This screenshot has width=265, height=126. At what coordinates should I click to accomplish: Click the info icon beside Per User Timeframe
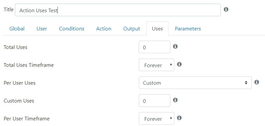tap(179, 118)
